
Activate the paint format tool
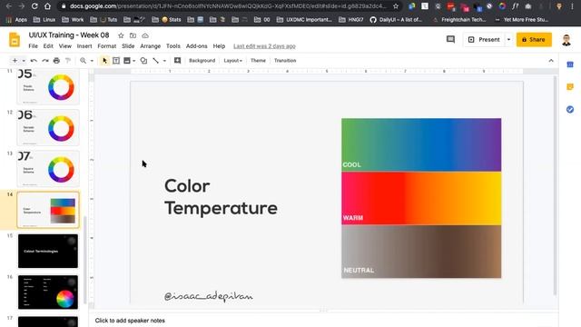pos(68,61)
